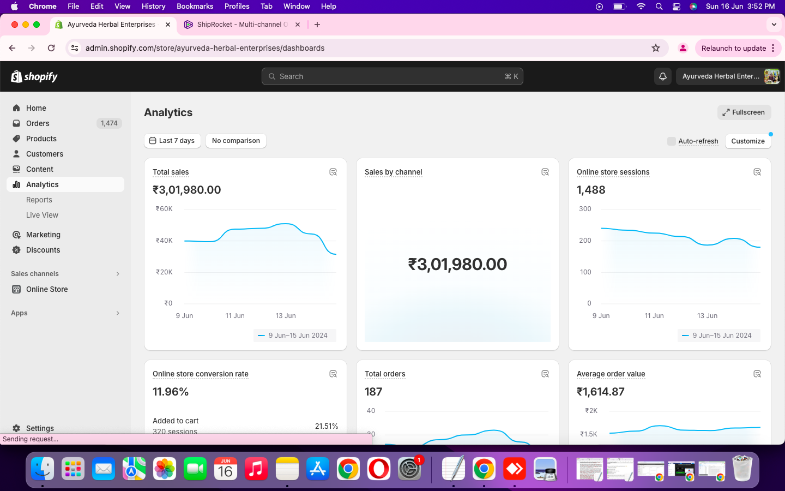The image size is (785, 491).
Task: Open the No comparison dropdown
Action: pyautogui.click(x=235, y=141)
